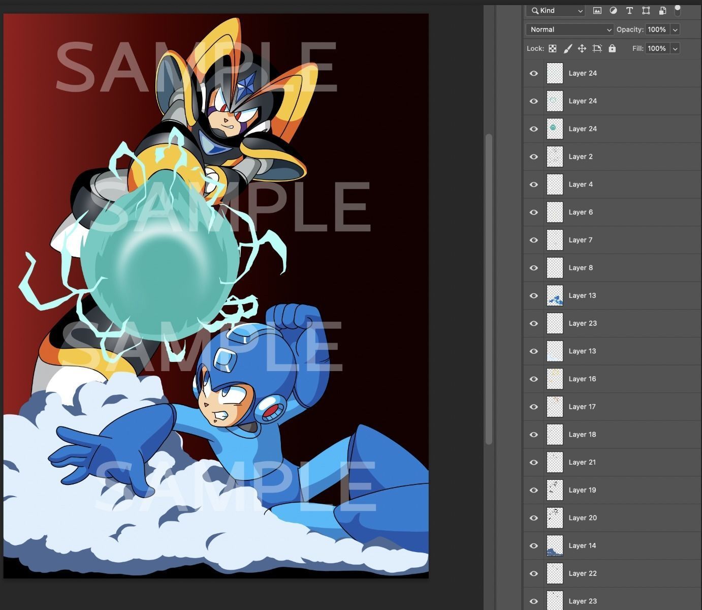Open the blend mode Normal dropdown
Viewport: 702px width, 610px height.
pyautogui.click(x=569, y=29)
